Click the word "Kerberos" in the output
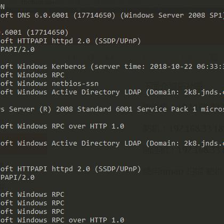 tap(69, 67)
